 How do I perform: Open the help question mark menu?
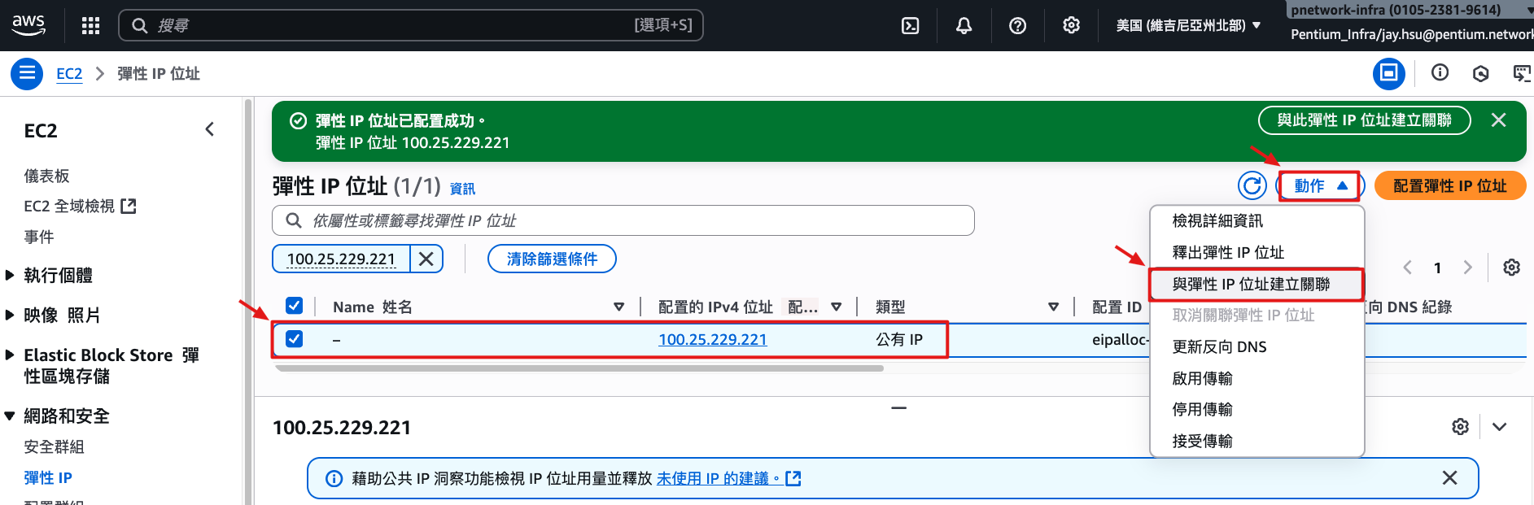[1017, 25]
